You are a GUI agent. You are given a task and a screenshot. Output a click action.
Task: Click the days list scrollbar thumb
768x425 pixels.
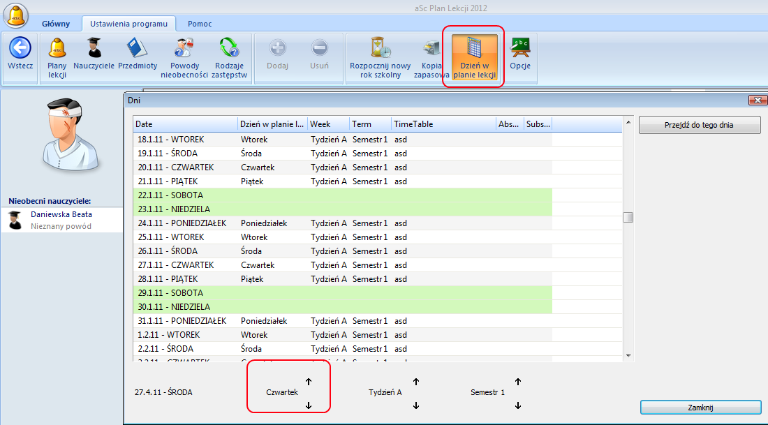pos(628,217)
